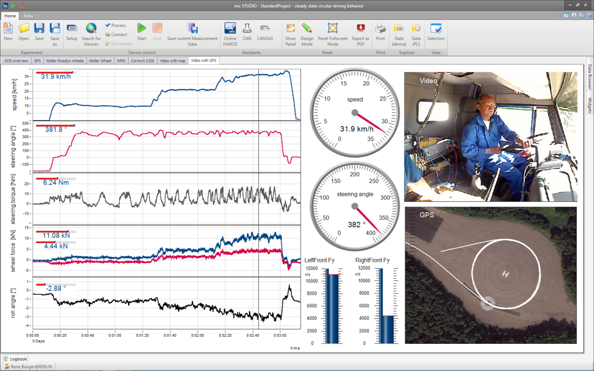Start the measurement with the green arrow
This screenshot has width=594, height=371.
point(141,31)
